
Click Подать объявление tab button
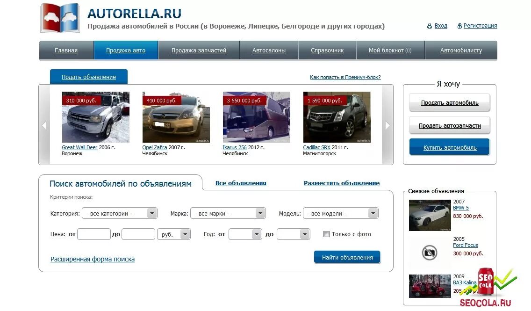(89, 77)
